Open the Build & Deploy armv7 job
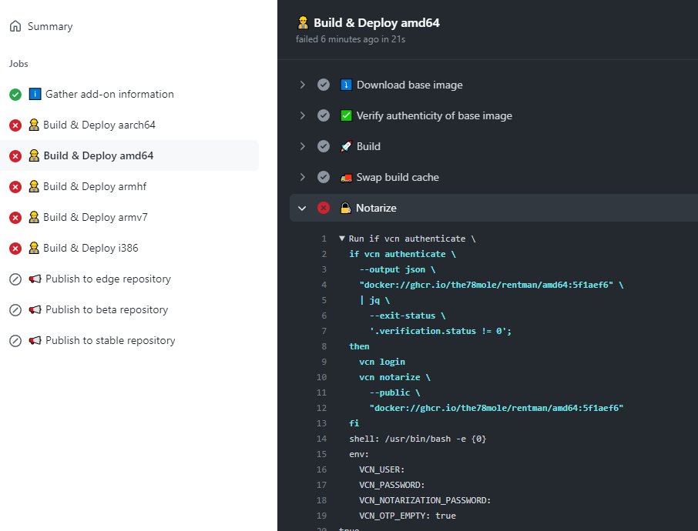Screen dimensions: 698x531 coord(95,218)
